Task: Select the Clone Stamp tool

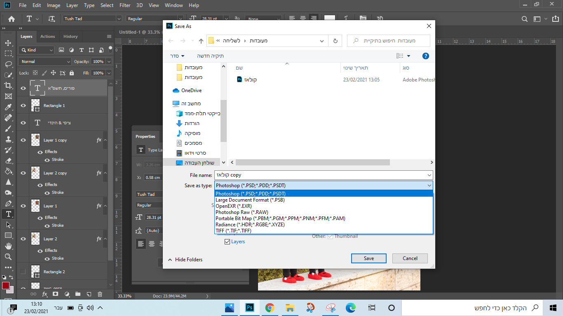Action: point(8,139)
